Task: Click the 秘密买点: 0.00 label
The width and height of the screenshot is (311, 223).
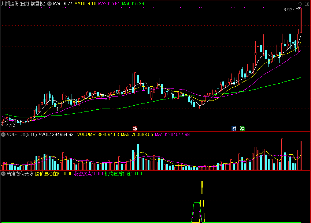Action: coord(88,174)
